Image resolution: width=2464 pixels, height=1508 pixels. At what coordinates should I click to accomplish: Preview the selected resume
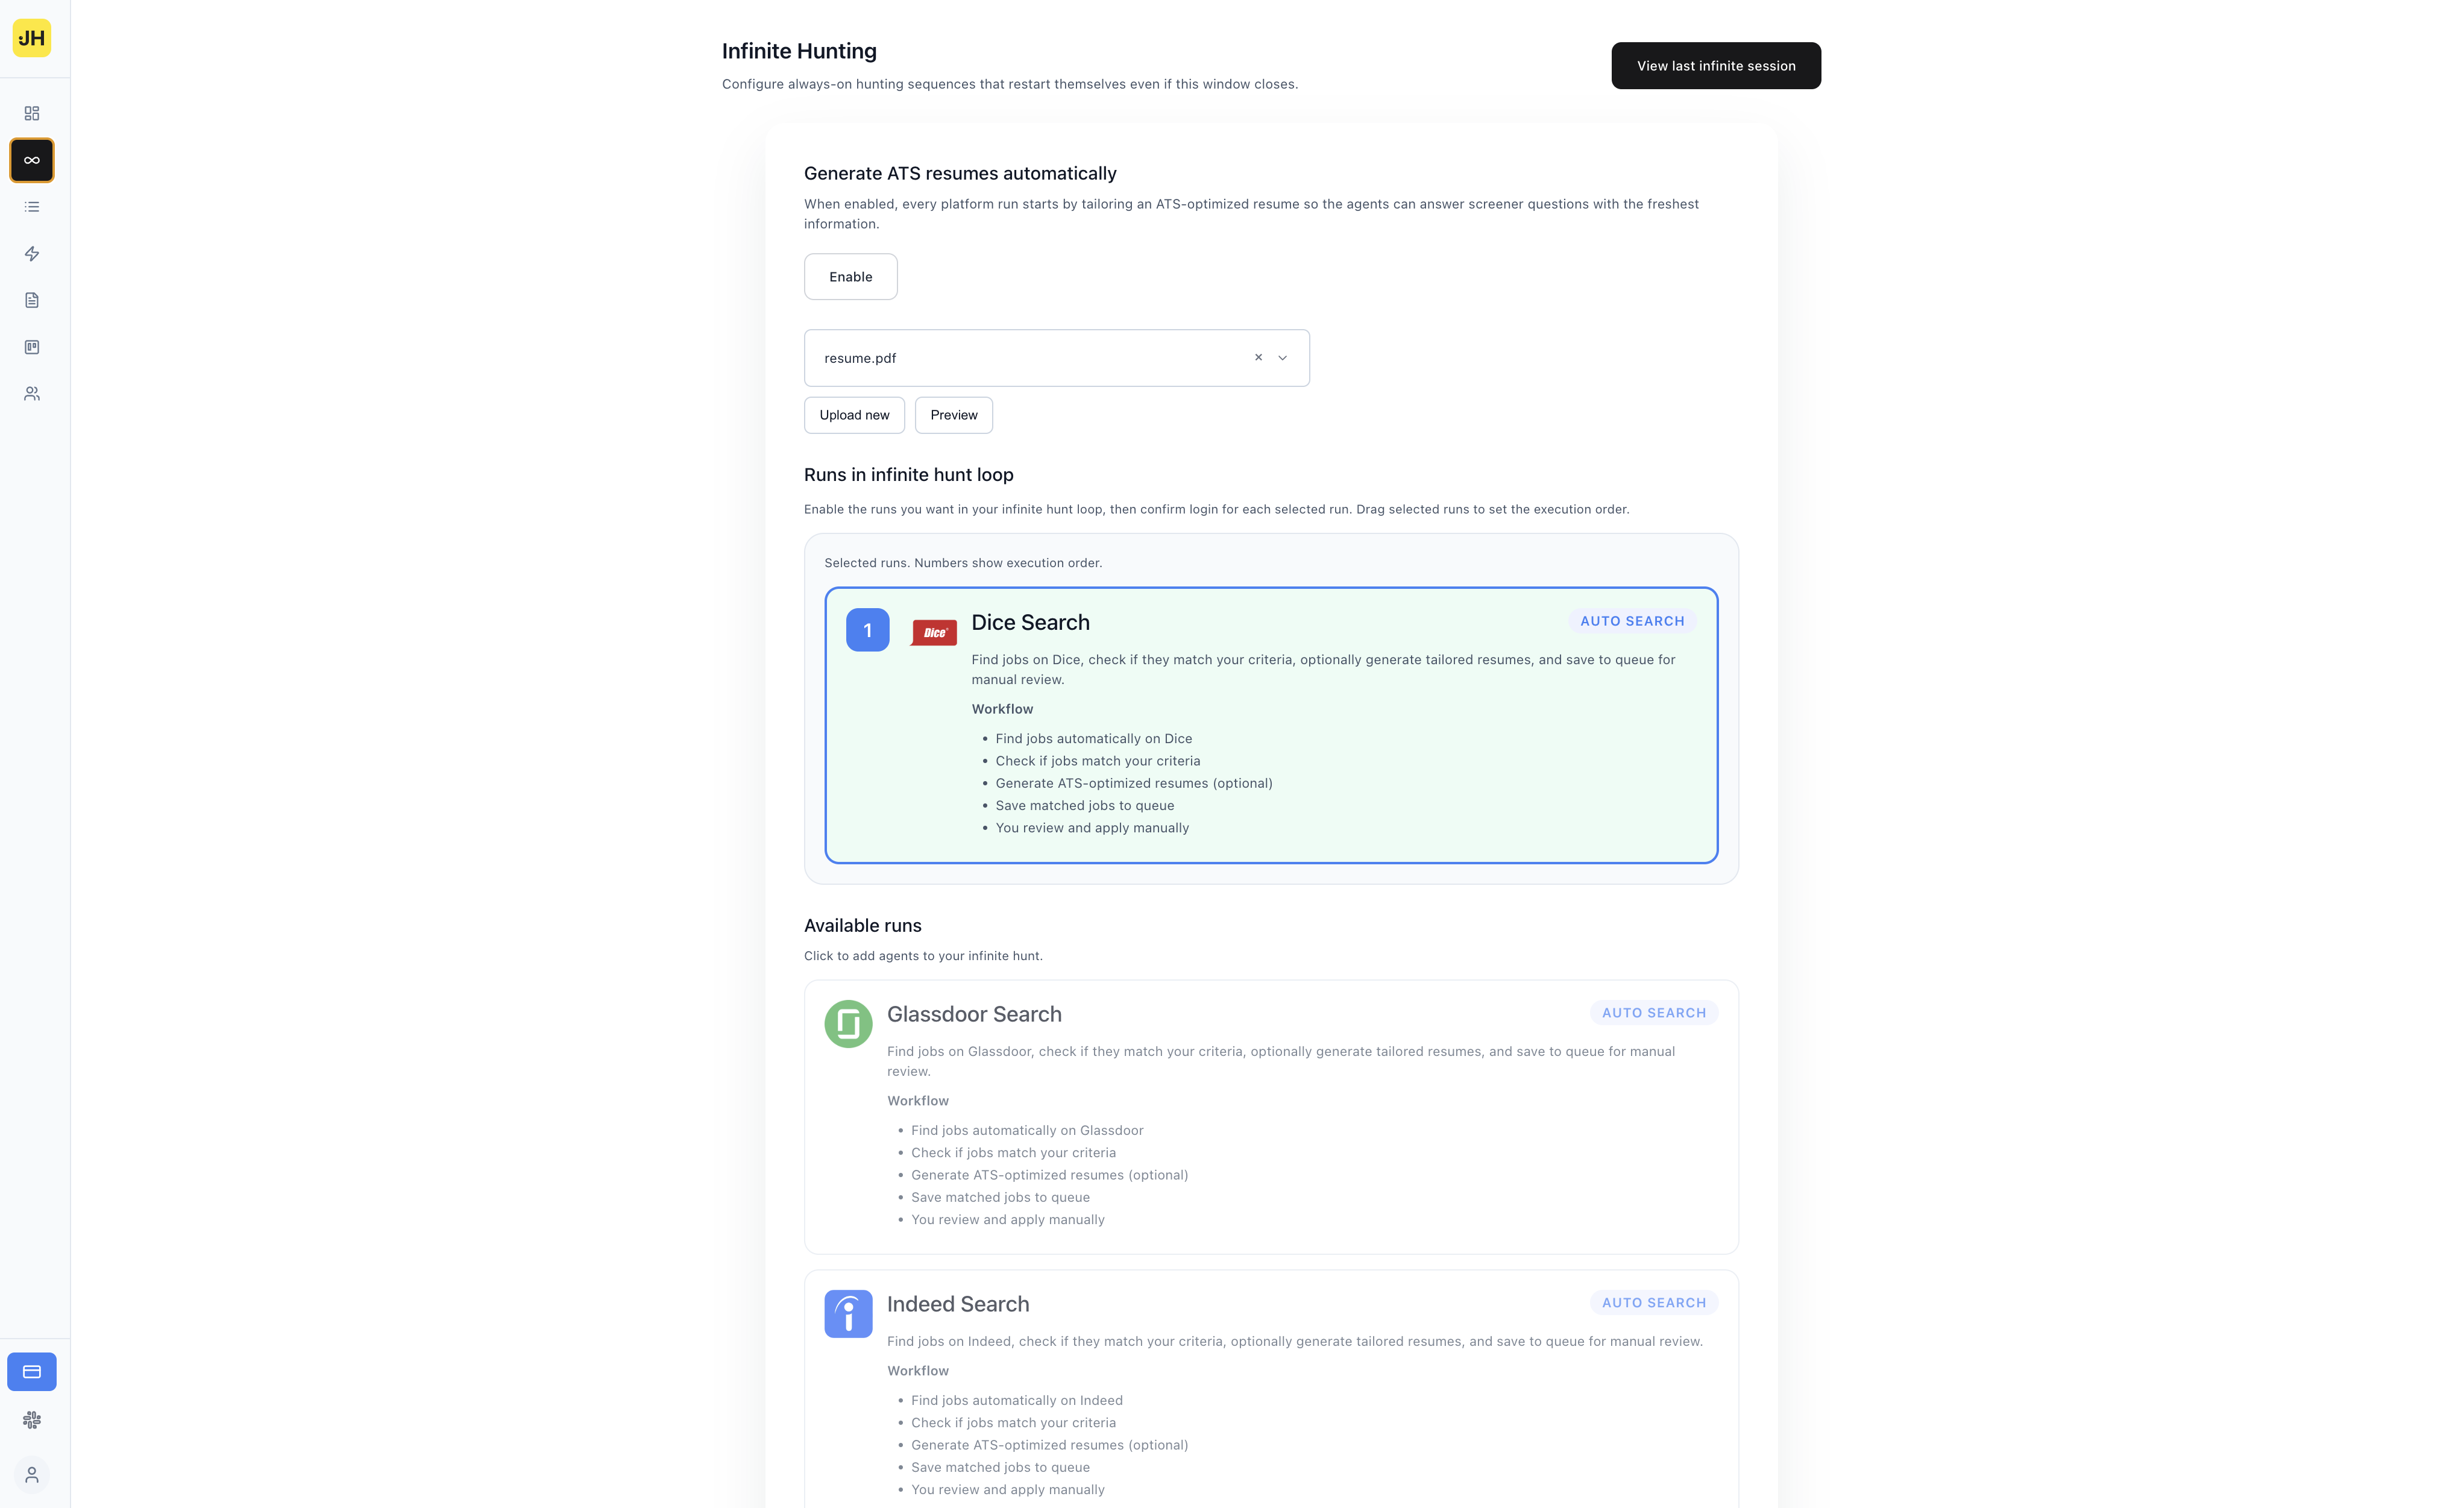click(x=952, y=414)
